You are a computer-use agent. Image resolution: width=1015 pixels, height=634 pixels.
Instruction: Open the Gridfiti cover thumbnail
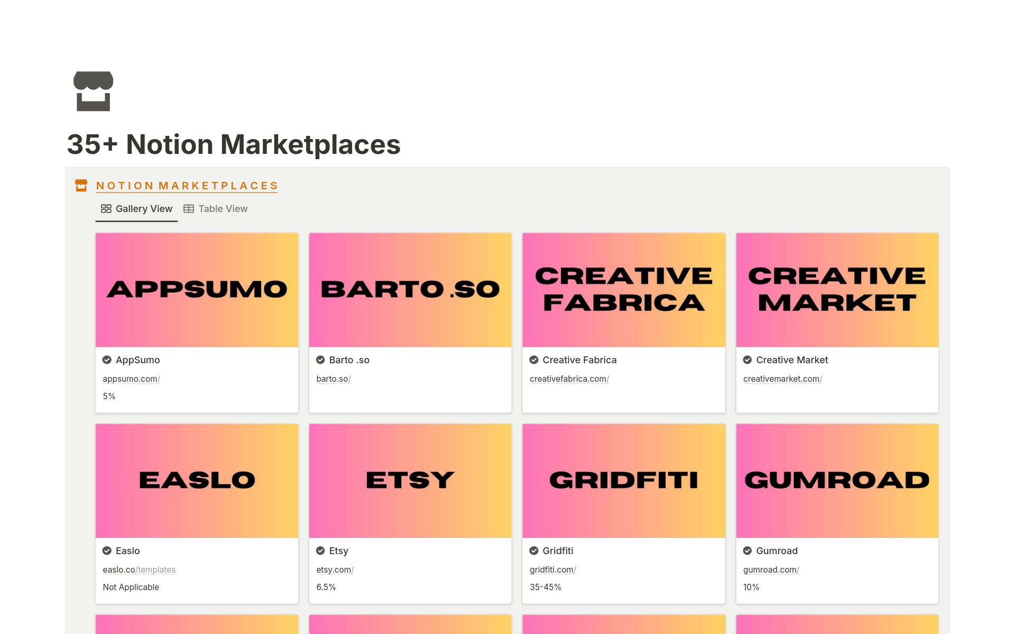coord(624,481)
